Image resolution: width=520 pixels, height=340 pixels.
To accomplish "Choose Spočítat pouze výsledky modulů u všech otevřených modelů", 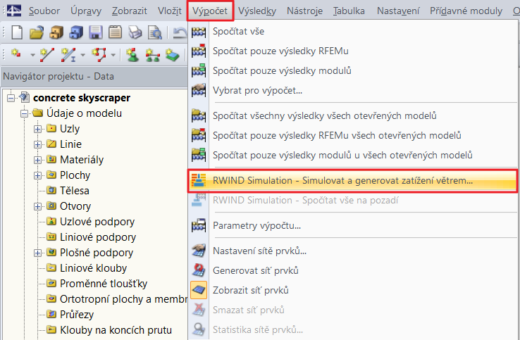I will 353,155.
